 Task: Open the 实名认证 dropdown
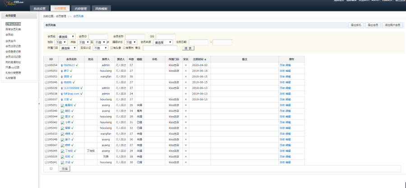[100, 48]
